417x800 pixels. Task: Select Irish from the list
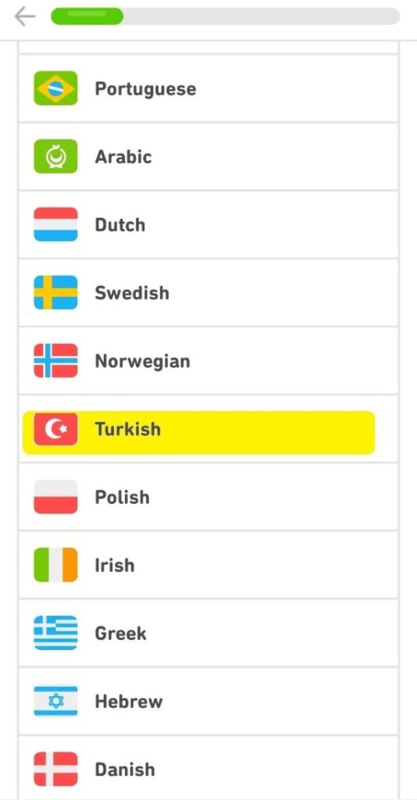(114, 565)
